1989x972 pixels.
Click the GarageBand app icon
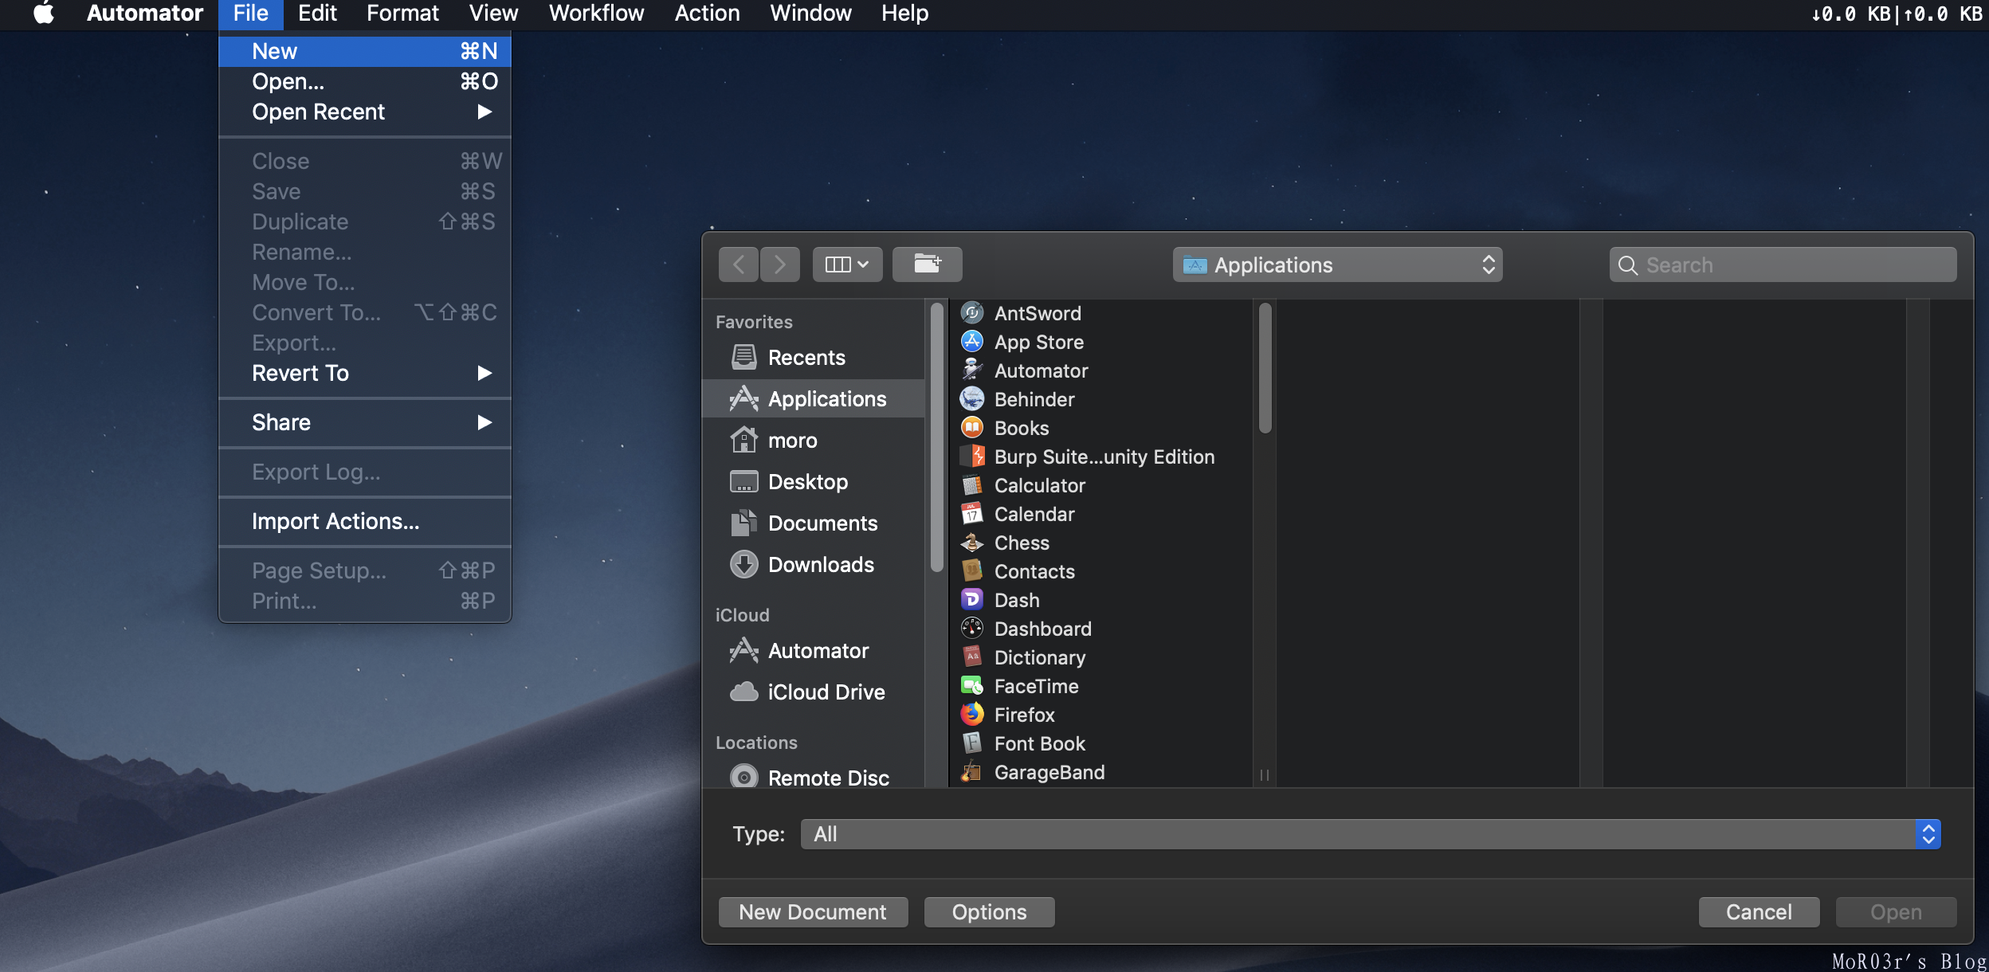tap(971, 772)
